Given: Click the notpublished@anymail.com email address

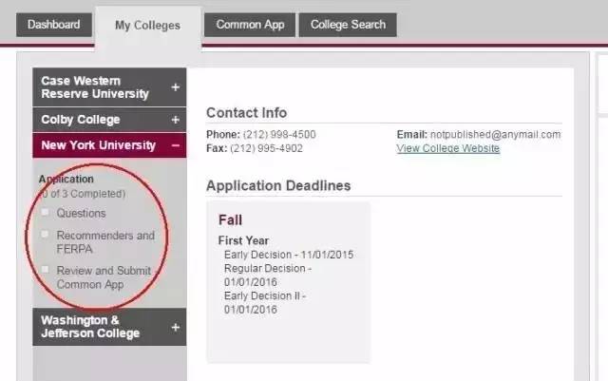Looking at the screenshot, I should [x=496, y=134].
